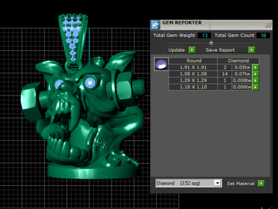
Task: Select the 1.29 X 1.29 size cell
Action: [x=193, y=81]
